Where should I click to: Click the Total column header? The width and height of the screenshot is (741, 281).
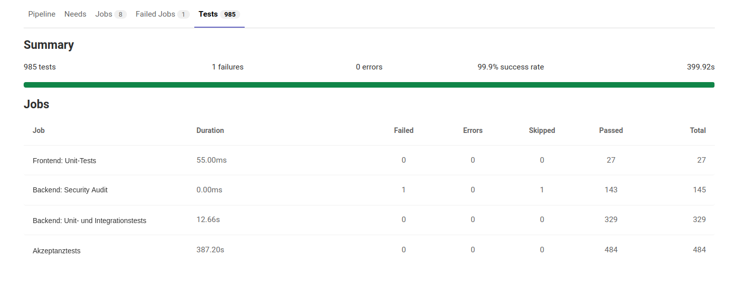(x=698, y=130)
